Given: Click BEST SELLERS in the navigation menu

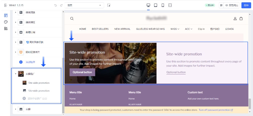Looking at the screenshot, I should click(x=100, y=29).
